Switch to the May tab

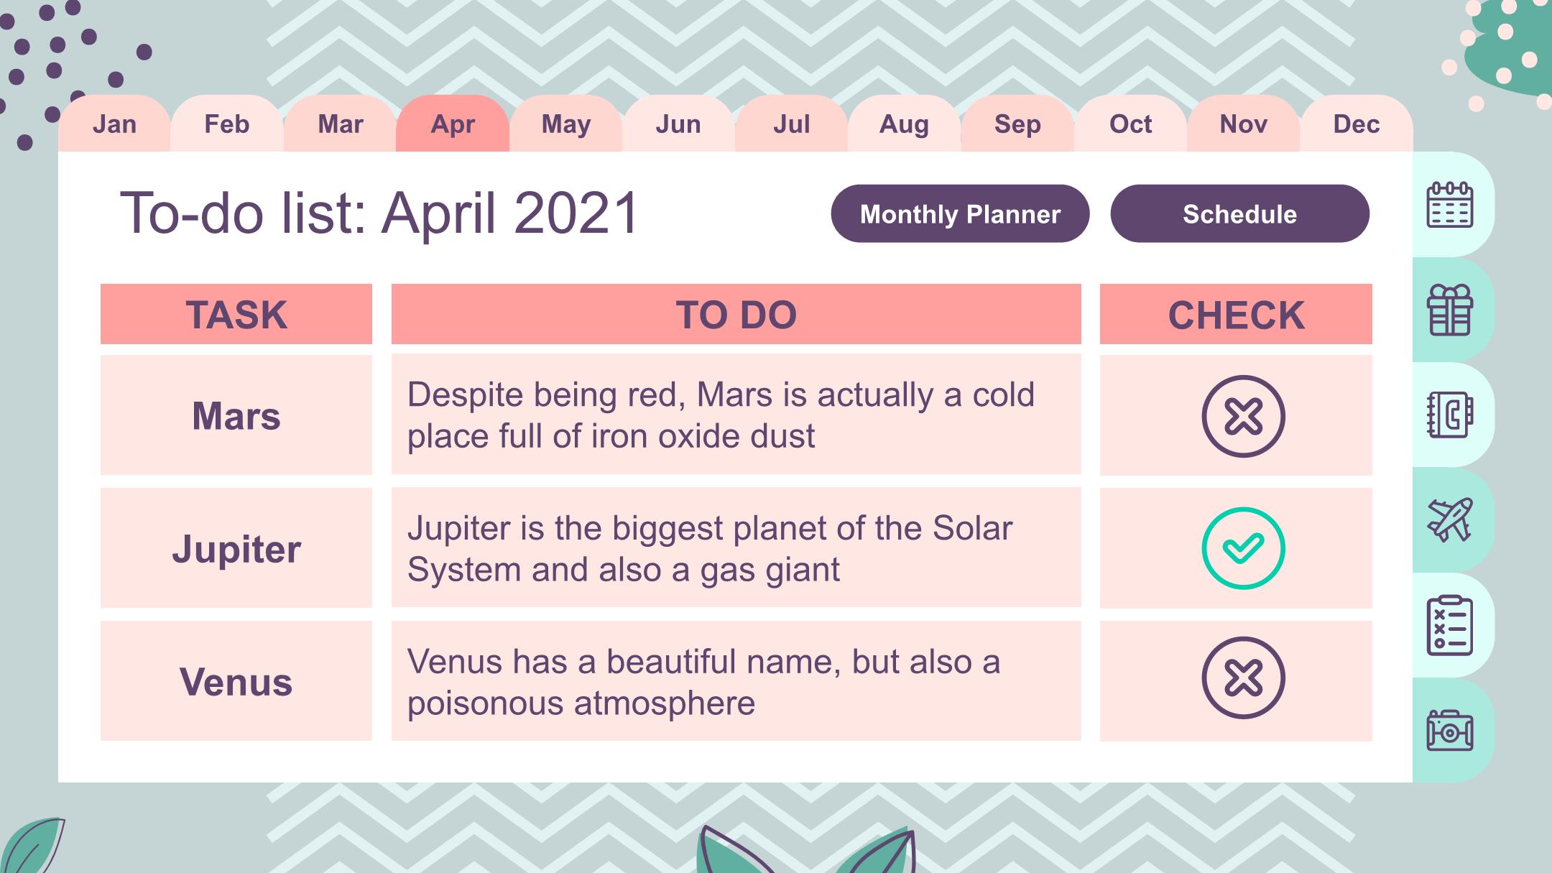pos(566,124)
